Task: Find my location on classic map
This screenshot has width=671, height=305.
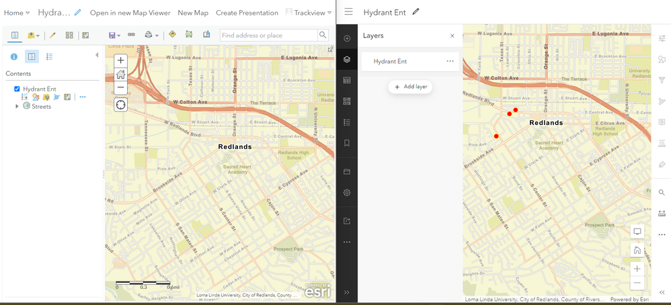Action: pyautogui.click(x=120, y=104)
